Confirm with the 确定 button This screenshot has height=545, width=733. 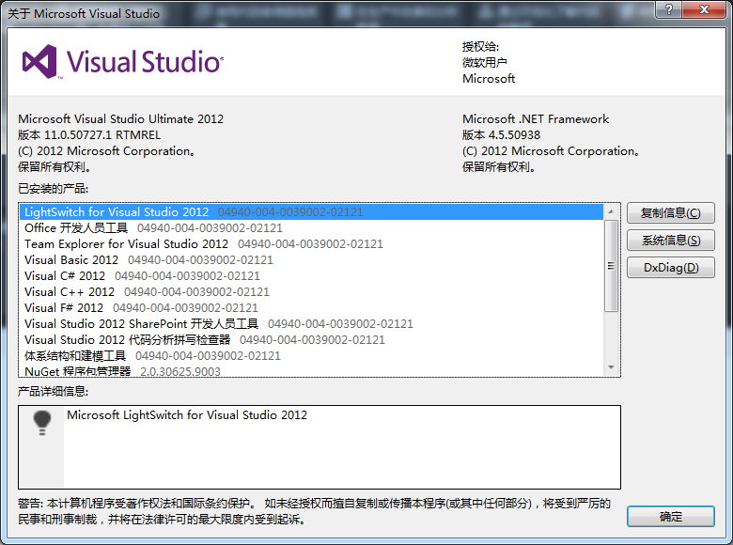coord(670,517)
